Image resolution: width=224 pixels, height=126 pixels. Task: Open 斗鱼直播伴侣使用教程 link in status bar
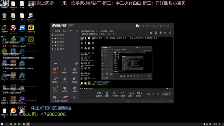[x=61, y=101]
